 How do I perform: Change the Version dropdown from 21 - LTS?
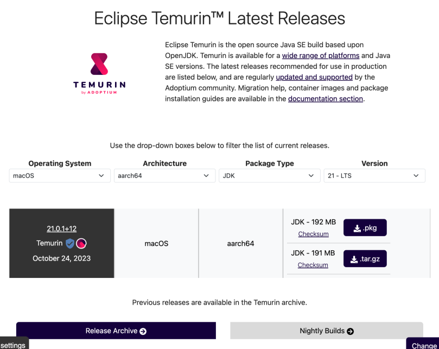(374, 176)
